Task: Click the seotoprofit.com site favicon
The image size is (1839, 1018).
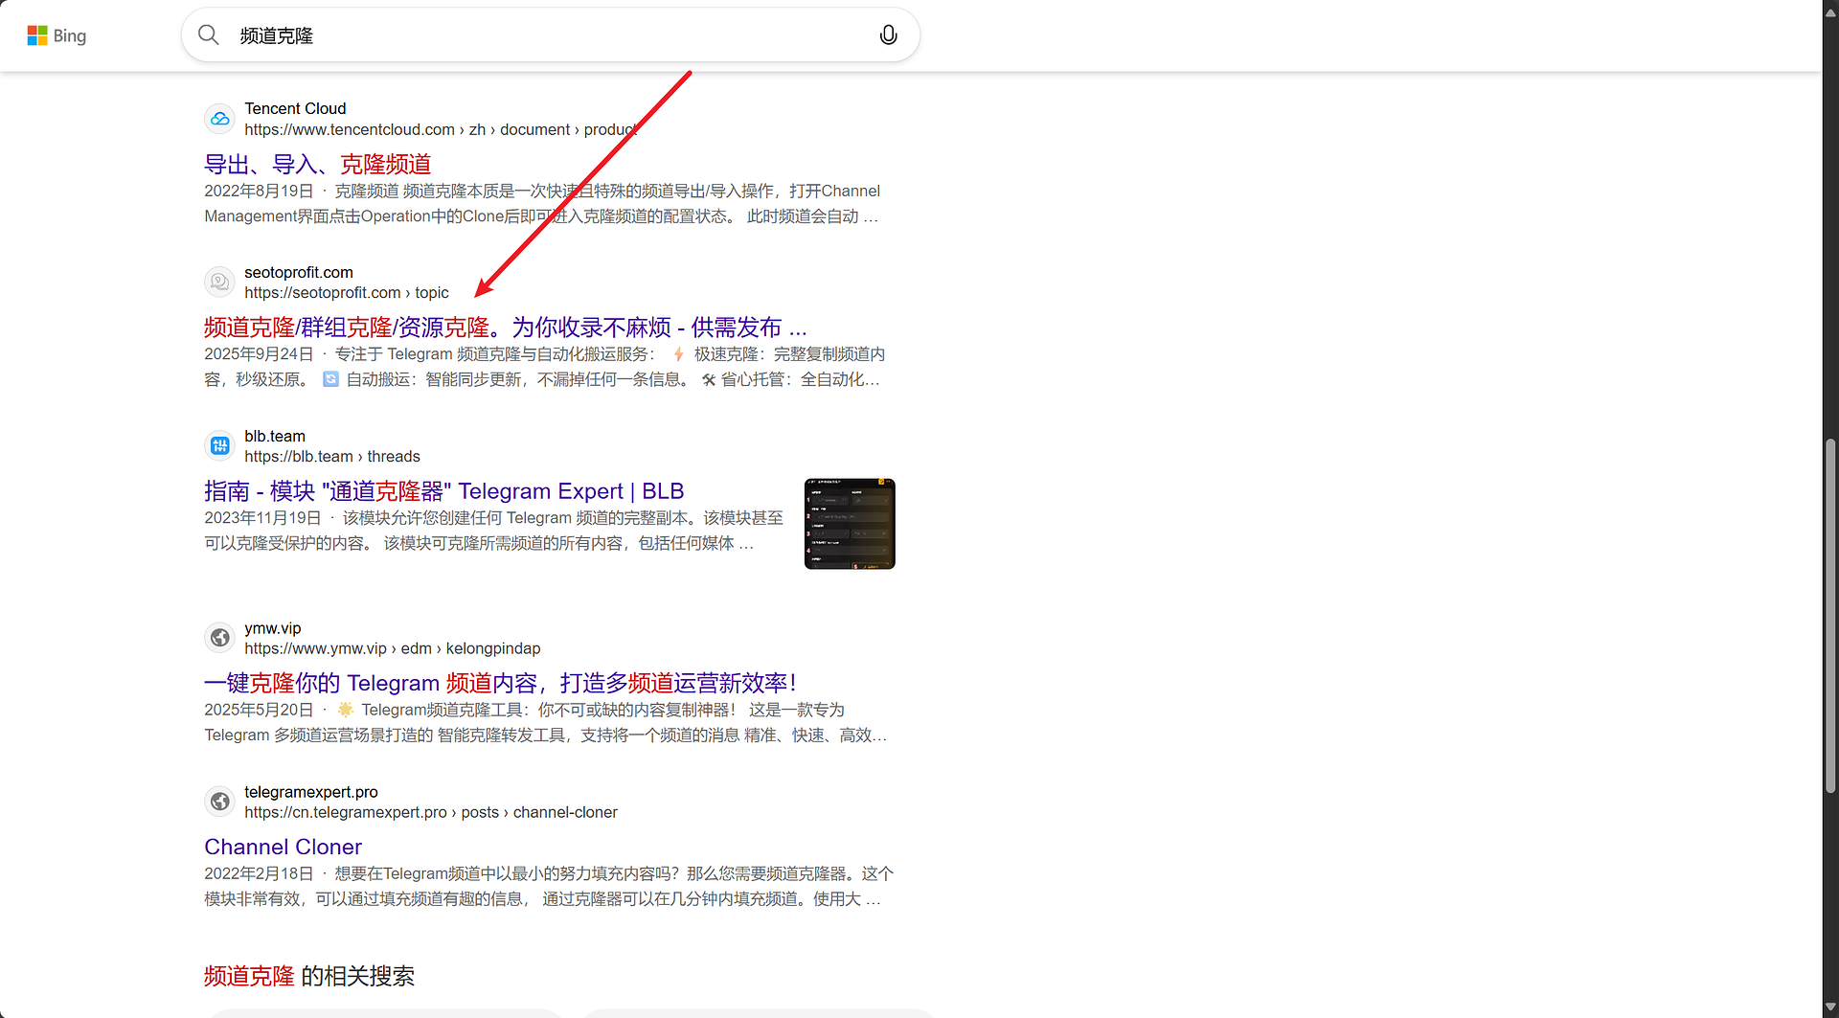Action: tap(219, 282)
